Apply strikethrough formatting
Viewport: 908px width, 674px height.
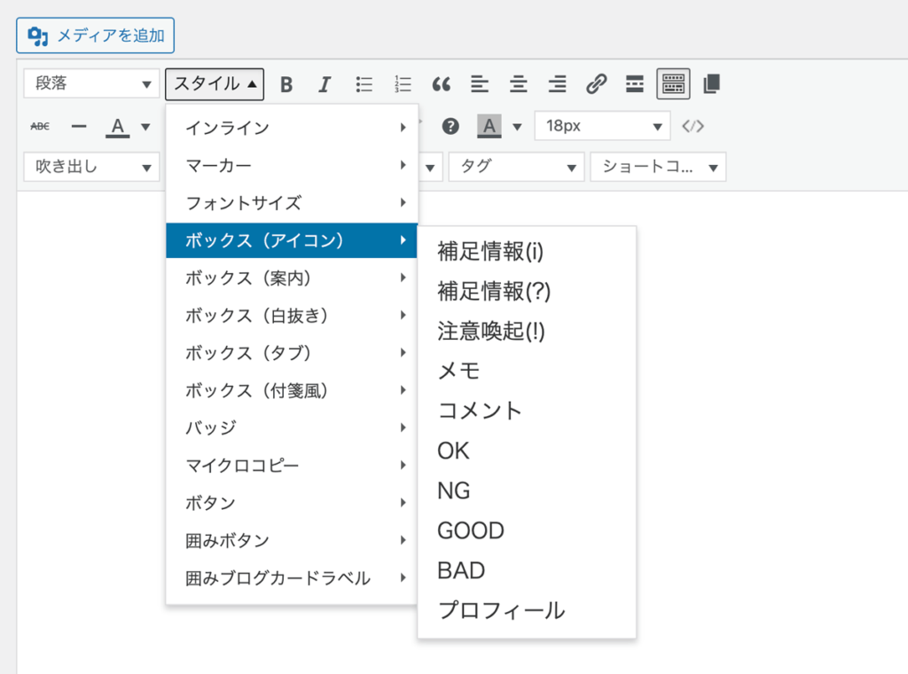40,126
